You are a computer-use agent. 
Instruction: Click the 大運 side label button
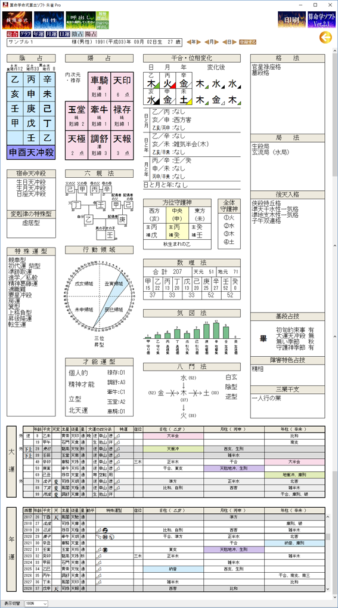[12, 462]
